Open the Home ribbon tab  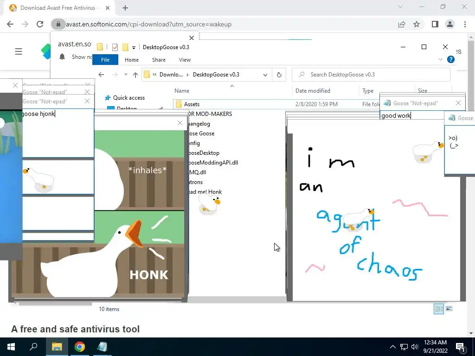(x=131, y=60)
